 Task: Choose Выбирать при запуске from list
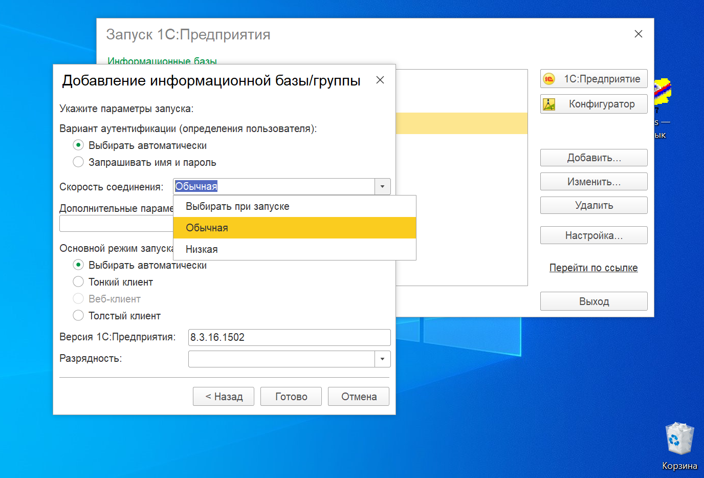click(295, 206)
